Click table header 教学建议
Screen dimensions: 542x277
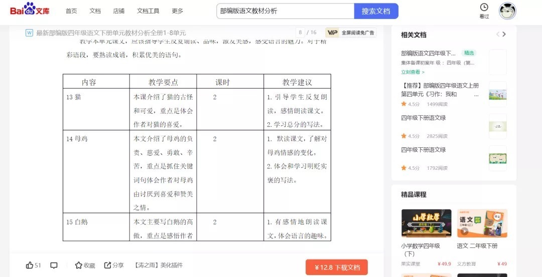(x=297, y=82)
